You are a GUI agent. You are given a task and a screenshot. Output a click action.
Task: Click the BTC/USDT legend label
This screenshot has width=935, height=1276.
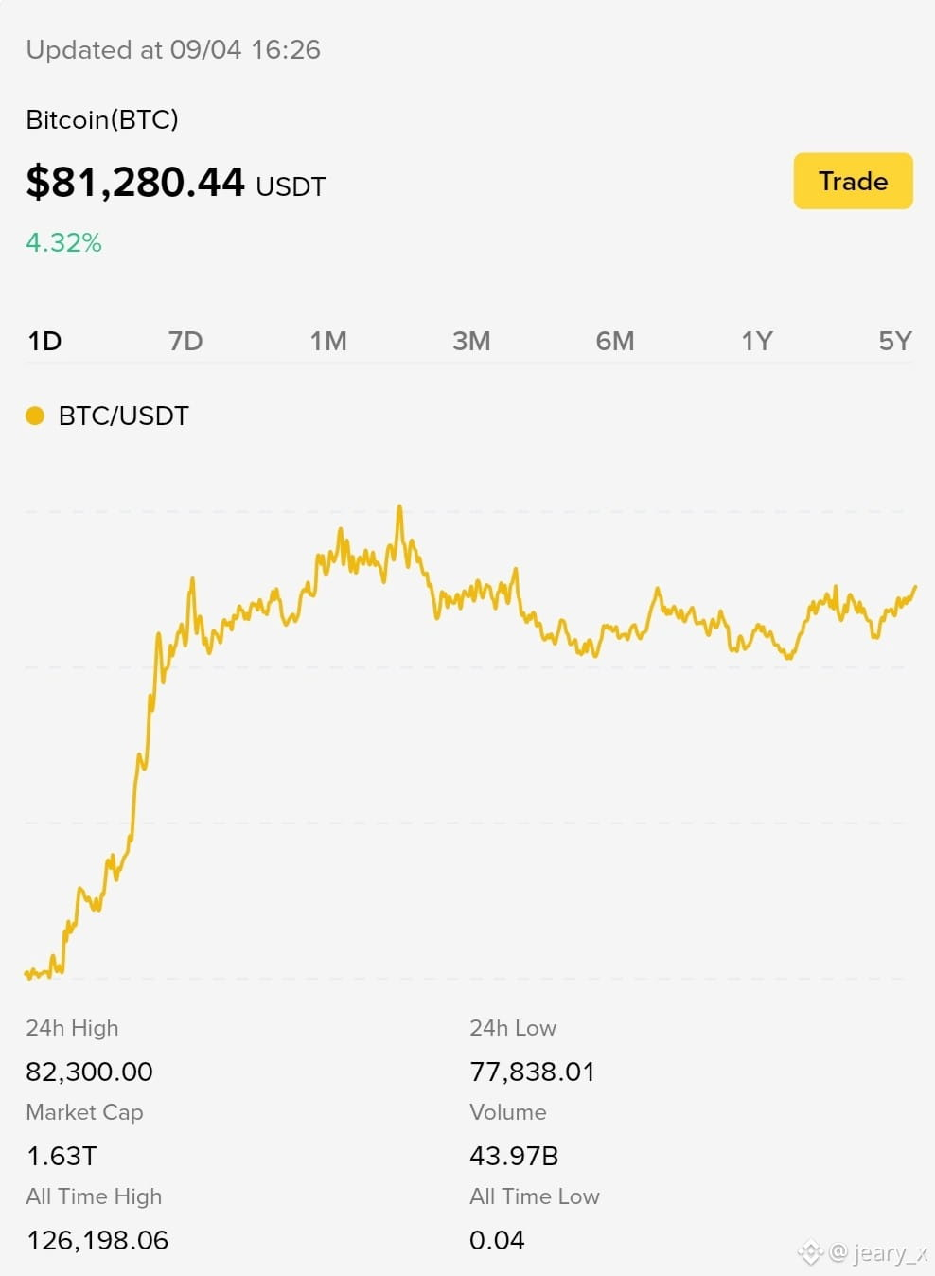[x=124, y=416]
